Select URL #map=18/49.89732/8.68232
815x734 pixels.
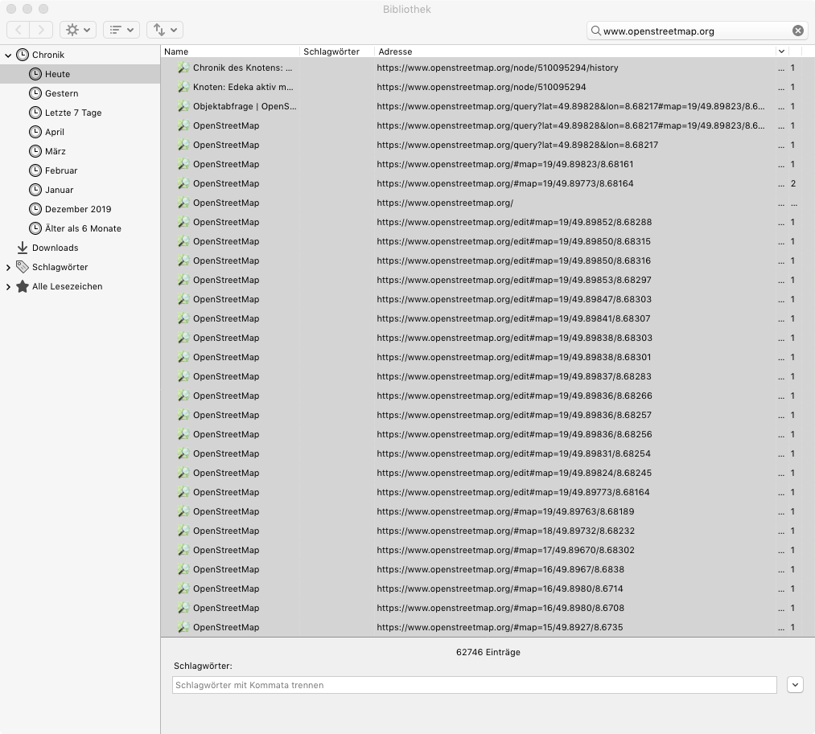point(506,531)
